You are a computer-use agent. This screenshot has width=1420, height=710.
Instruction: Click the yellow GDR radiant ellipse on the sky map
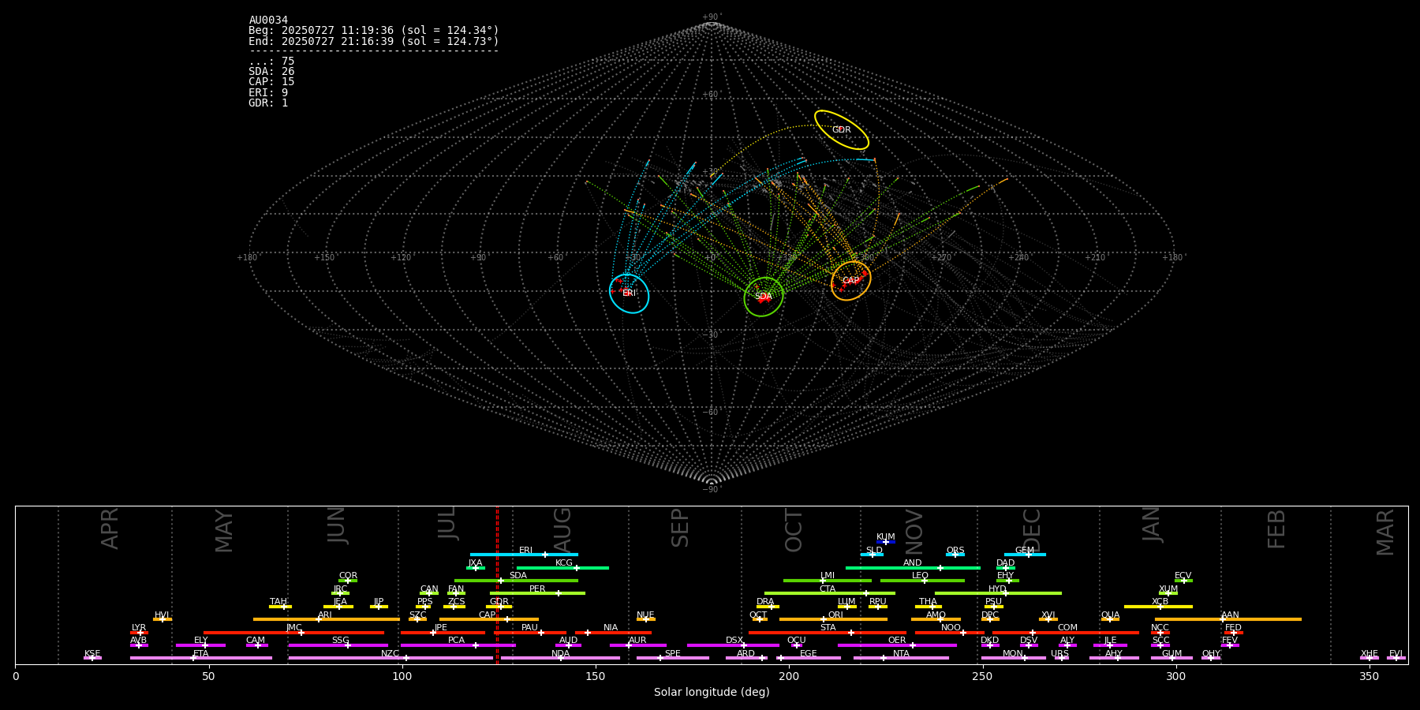842,129
